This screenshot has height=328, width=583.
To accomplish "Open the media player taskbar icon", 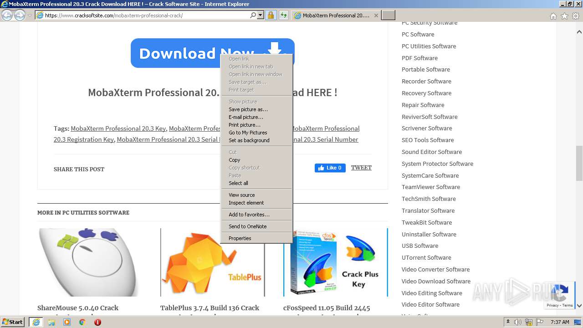I will [x=67, y=322].
